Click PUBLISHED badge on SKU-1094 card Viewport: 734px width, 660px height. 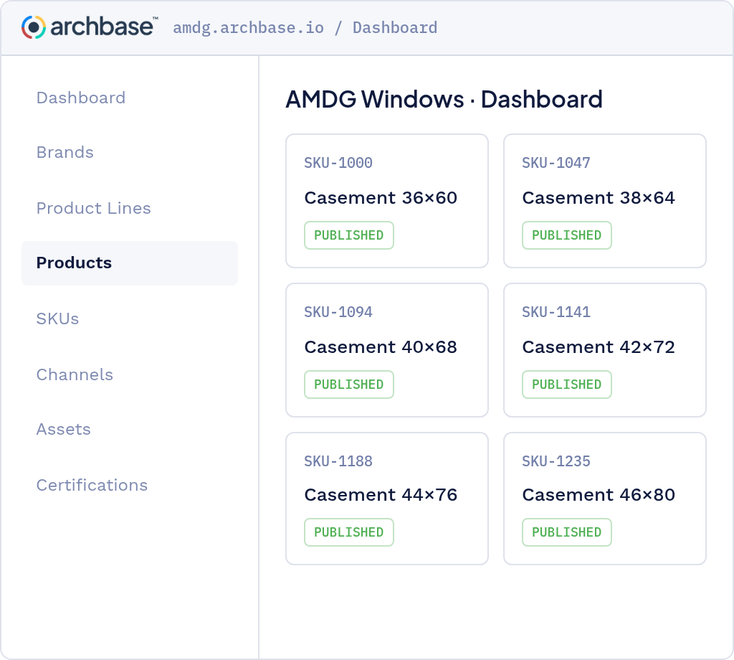tap(349, 385)
